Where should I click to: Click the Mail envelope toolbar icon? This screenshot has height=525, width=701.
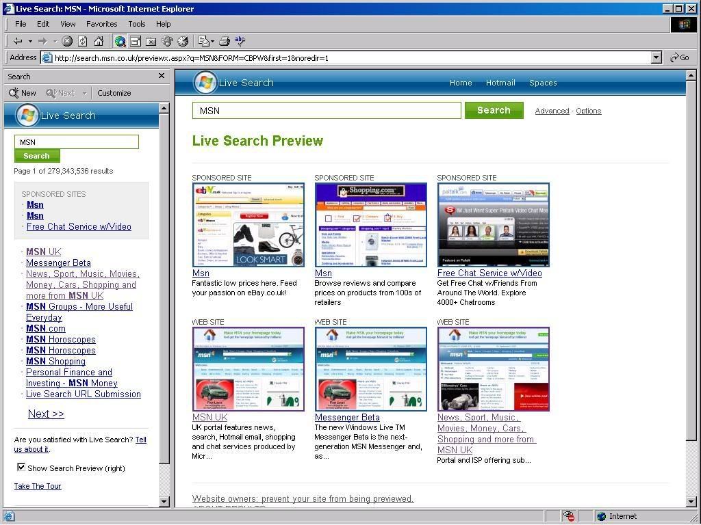pyautogui.click(x=204, y=42)
